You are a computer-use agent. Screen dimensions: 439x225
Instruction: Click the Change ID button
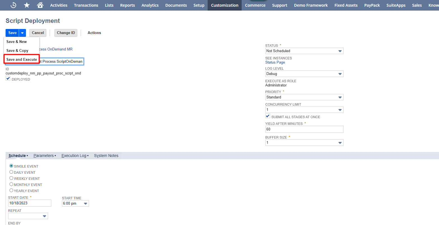tap(66, 33)
